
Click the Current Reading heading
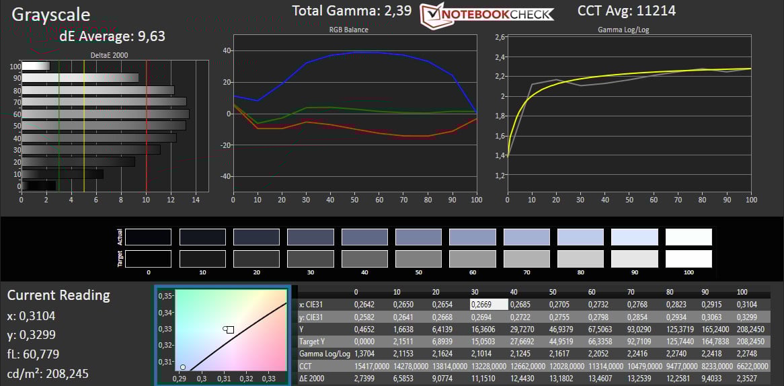point(58,295)
